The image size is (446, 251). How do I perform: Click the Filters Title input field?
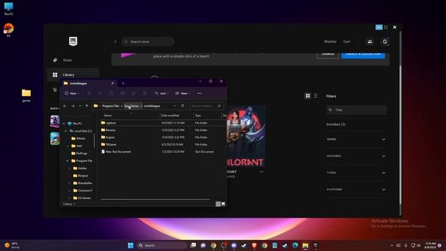356,110
